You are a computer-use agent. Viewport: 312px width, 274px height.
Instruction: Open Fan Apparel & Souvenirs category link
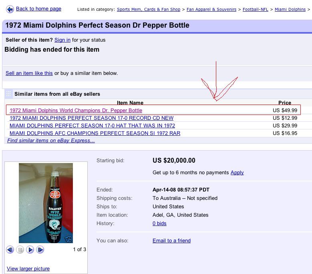pos(211,9)
